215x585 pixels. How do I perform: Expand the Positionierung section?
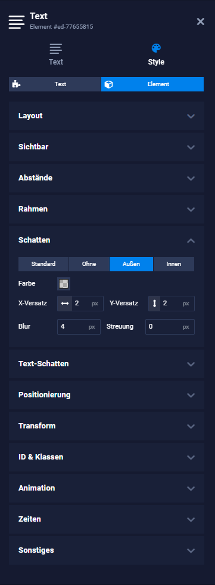107,395
